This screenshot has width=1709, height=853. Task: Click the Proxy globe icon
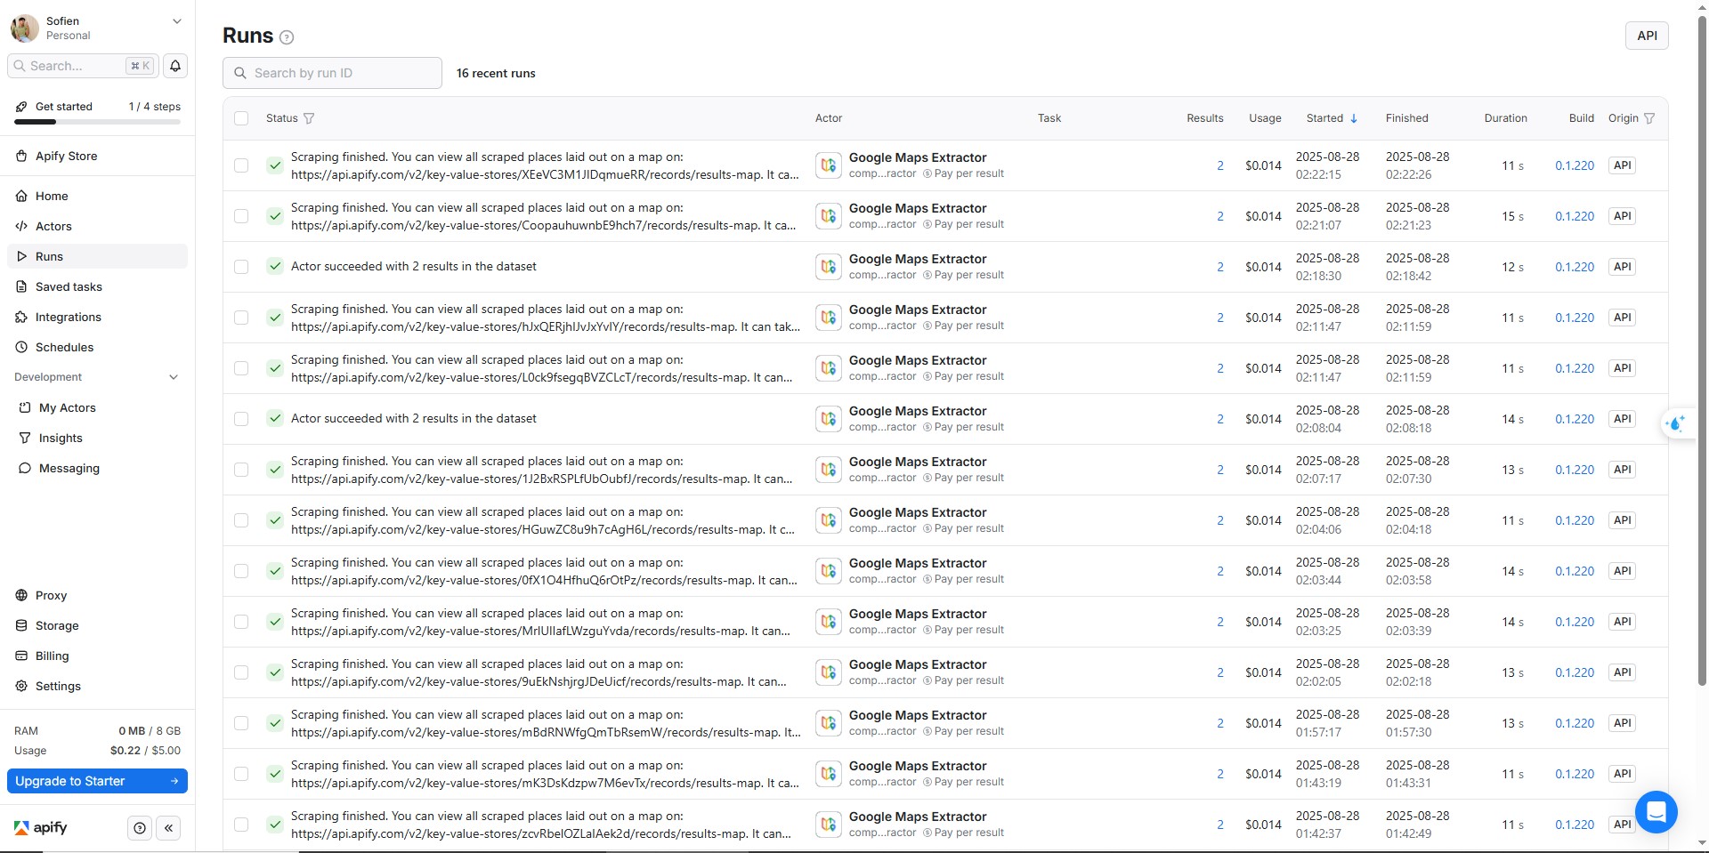(21, 595)
